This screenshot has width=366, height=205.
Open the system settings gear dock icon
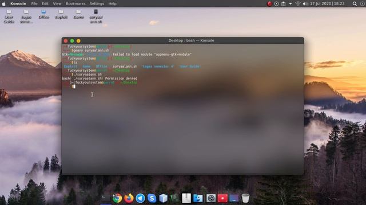(211, 198)
